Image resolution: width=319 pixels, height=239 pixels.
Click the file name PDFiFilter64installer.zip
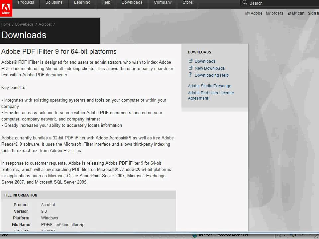(x=63, y=225)
